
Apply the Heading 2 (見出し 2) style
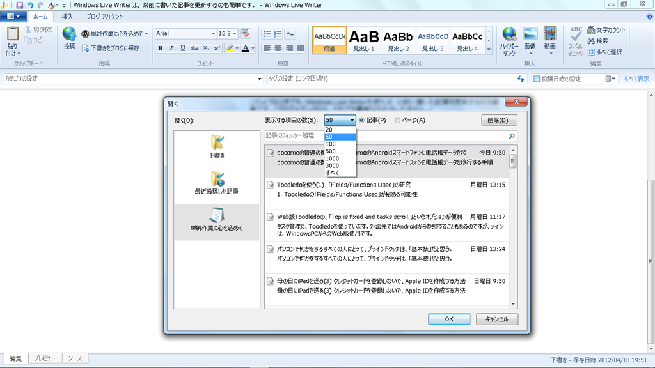click(398, 40)
